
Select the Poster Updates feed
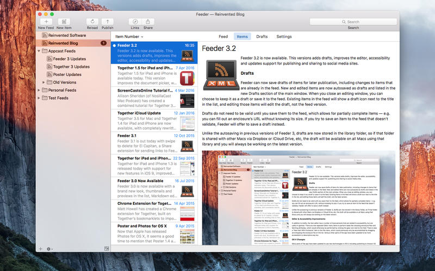pyautogui.click(x=73, y=74)
